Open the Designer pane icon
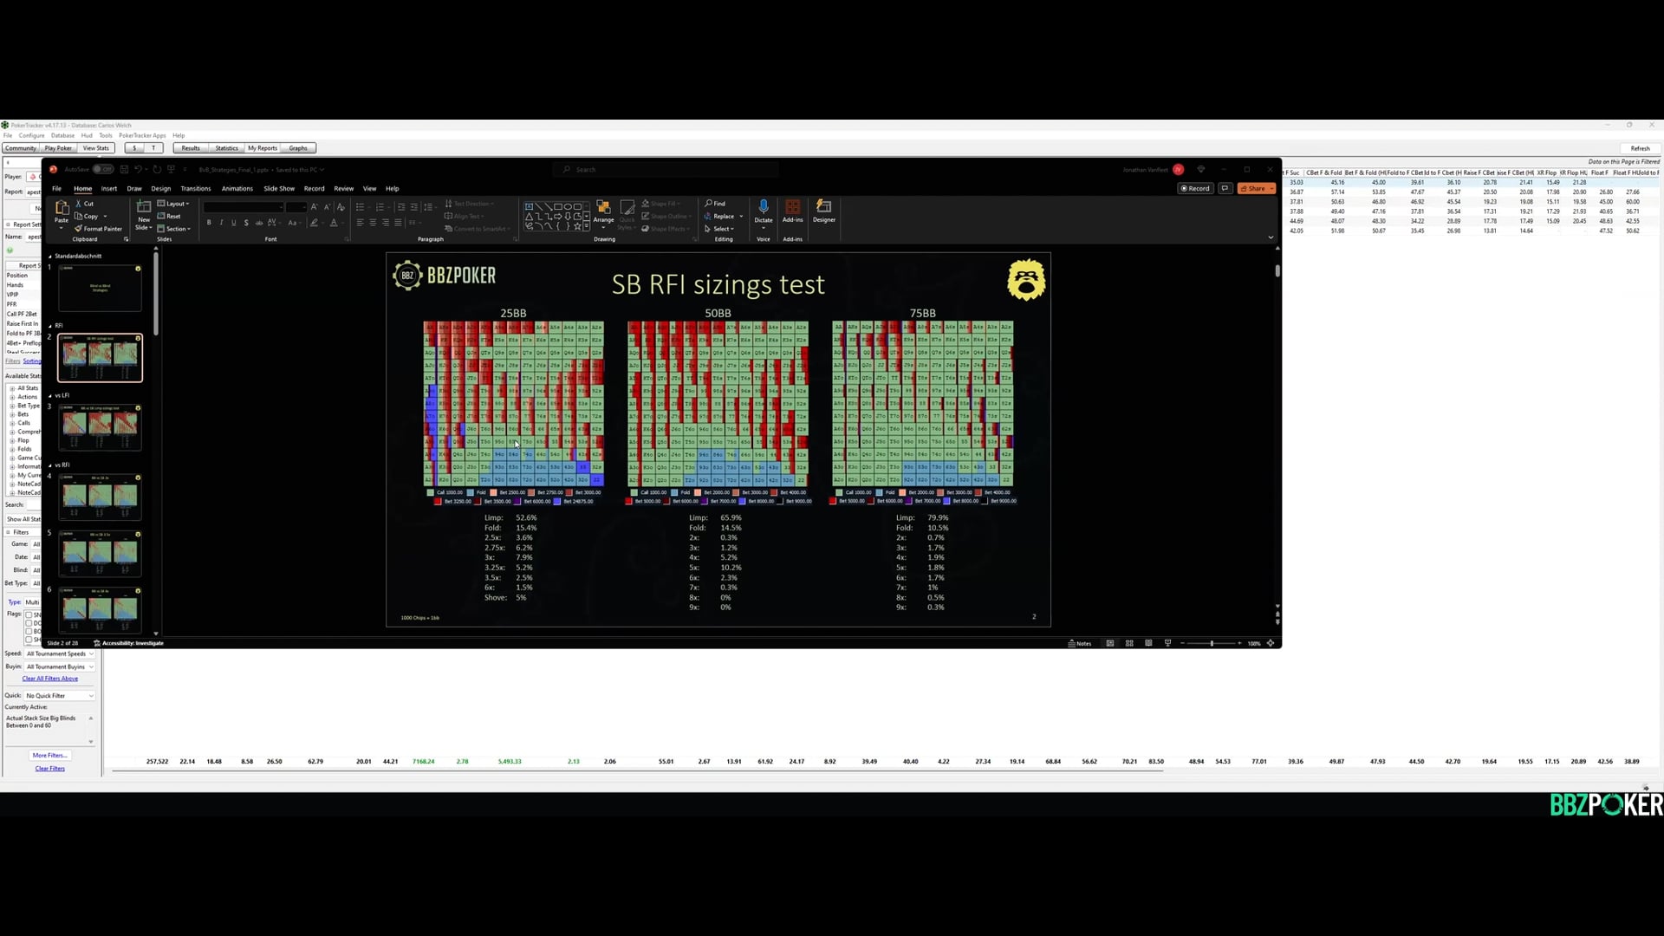1664x936 pixels. tap(824, 207)
